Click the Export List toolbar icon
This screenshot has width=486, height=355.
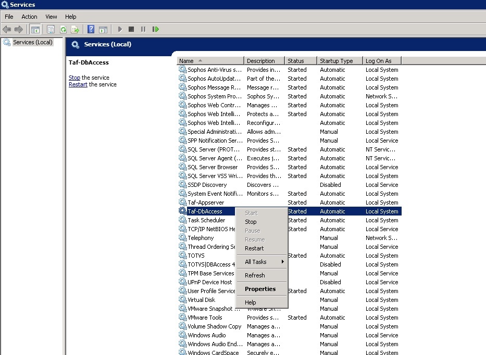tap(75, 30)
